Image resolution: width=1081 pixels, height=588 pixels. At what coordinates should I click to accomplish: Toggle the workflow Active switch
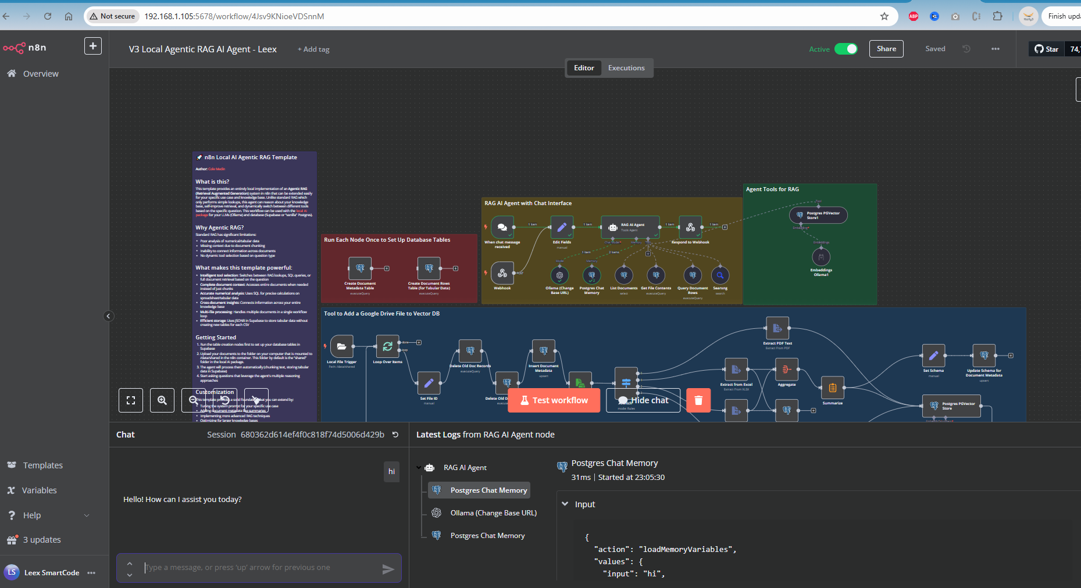pos(846,49)
